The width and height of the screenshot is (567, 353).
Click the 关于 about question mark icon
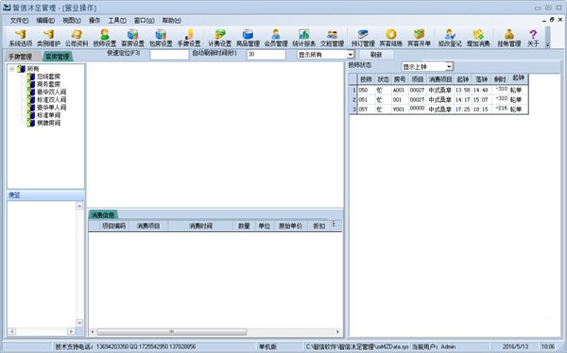[533, 38]
